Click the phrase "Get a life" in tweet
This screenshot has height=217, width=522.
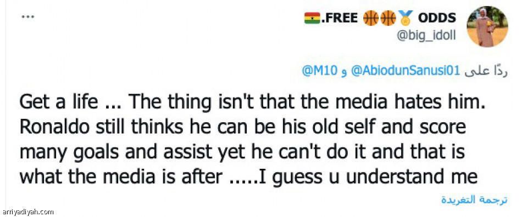point(58,103)
